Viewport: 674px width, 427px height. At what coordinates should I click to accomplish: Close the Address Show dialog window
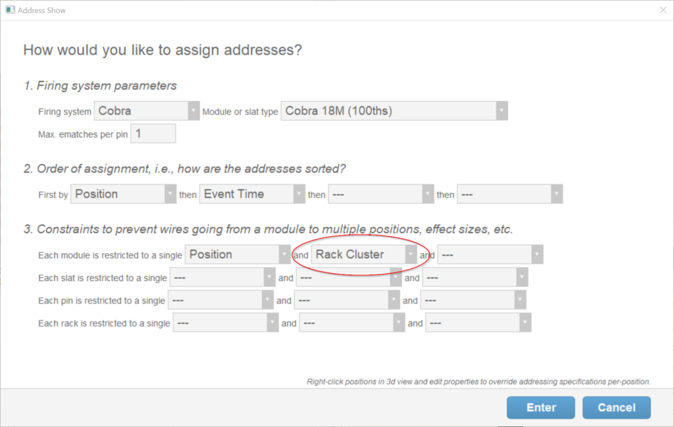click(x=663, y=10)
